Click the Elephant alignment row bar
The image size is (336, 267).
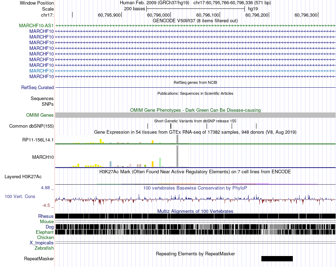195,232
